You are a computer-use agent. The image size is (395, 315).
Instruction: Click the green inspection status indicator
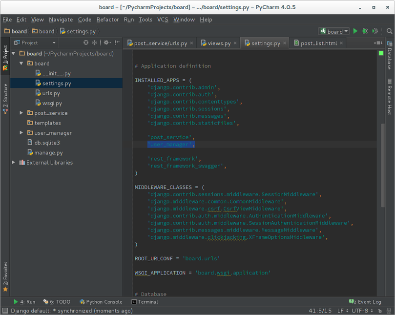pyautogui.click(x=381, y=53)
